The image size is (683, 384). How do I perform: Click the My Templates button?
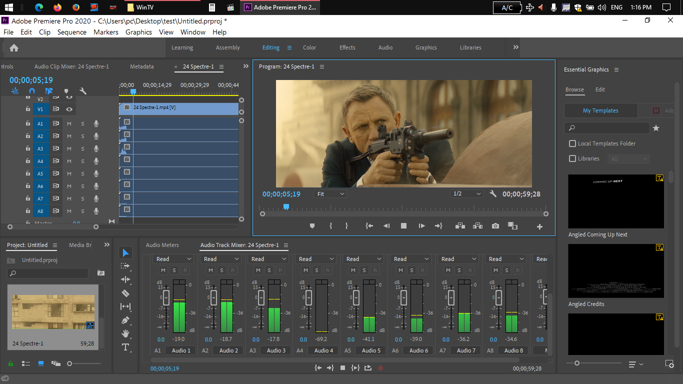click(600, 110)
